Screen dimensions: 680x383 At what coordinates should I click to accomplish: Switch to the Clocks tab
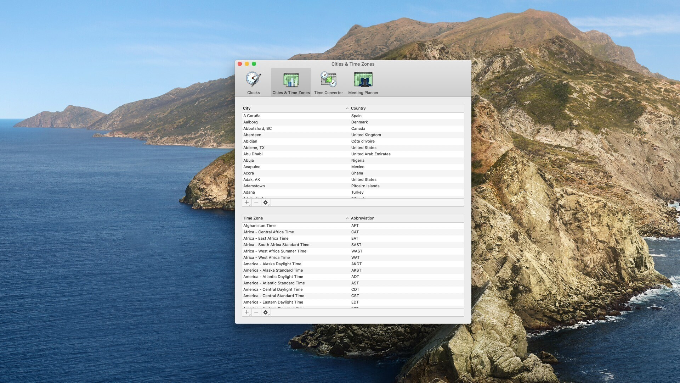[x=253, y=83]
